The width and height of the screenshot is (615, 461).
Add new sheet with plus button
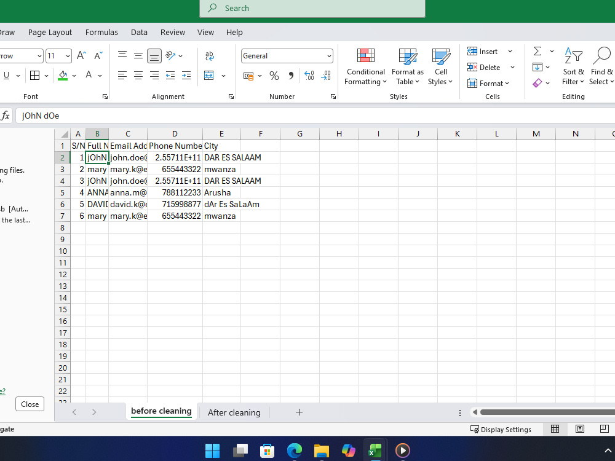point(299,412)
